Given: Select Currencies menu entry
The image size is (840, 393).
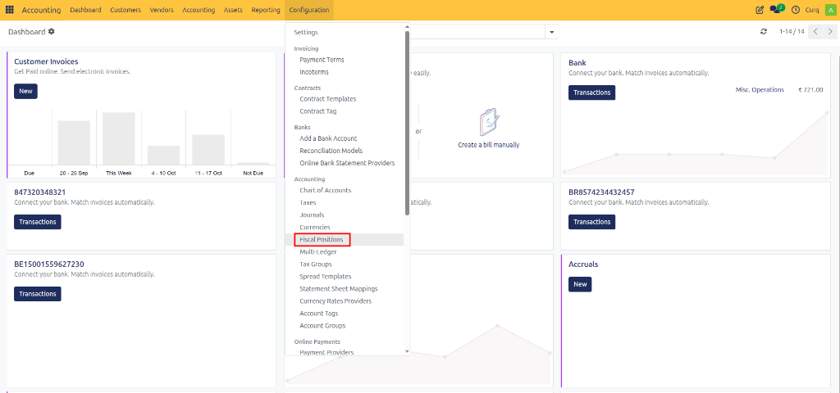Looking at the screenshot, I should click(x=315, y=228).
